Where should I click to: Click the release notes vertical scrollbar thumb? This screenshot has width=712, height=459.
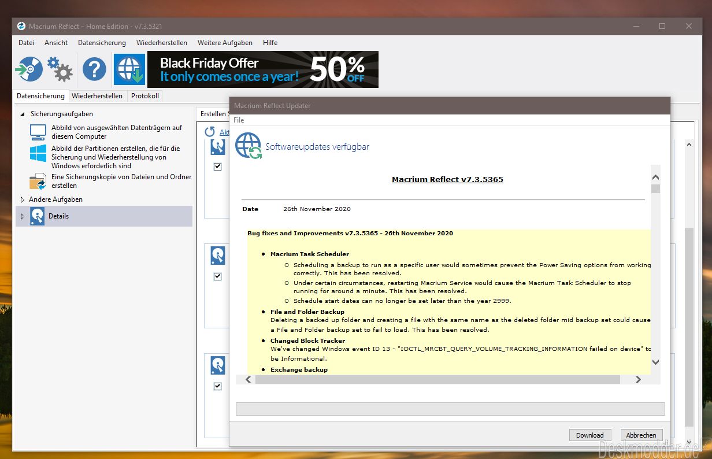click(655, 188)
